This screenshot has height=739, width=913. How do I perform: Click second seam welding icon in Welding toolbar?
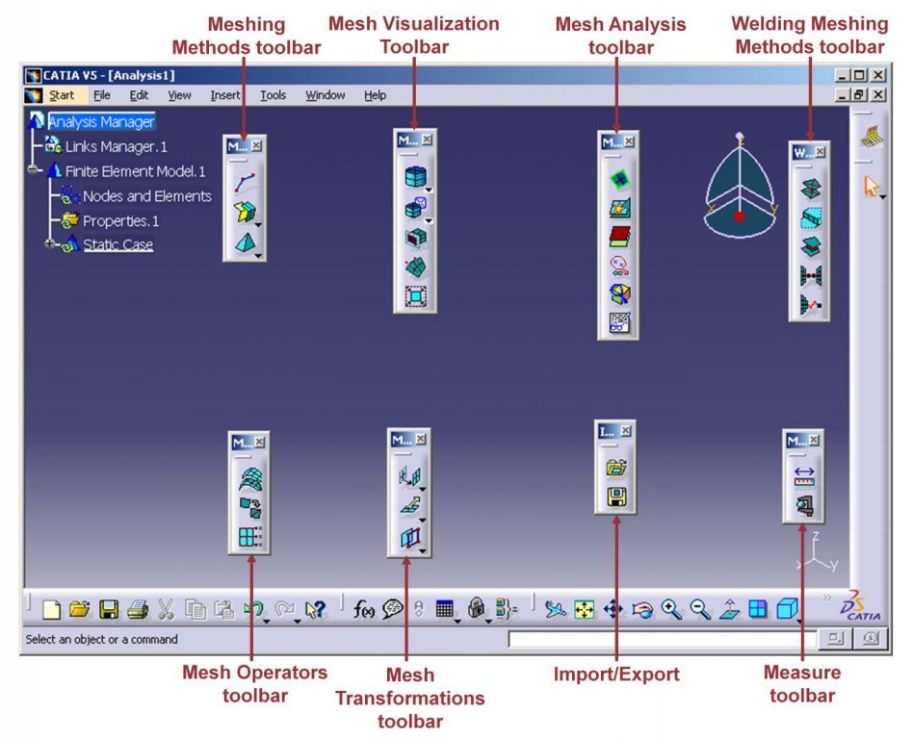coord(810,217)
